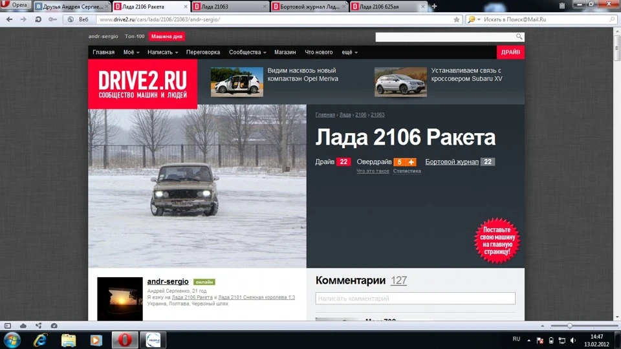
Task: Click the Лада breadcrumb link
Action: (x=345, y=115)
